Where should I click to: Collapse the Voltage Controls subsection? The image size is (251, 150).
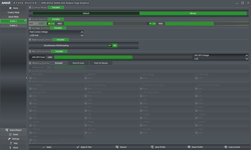[x=30, y=71]
